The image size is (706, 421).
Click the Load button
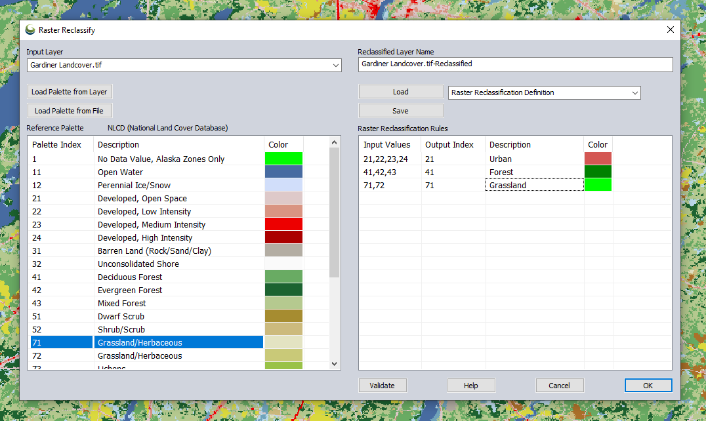(401, 92)
